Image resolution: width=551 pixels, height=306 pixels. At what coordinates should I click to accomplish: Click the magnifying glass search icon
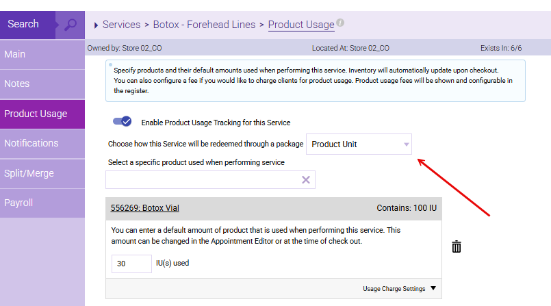coord(70,25)
